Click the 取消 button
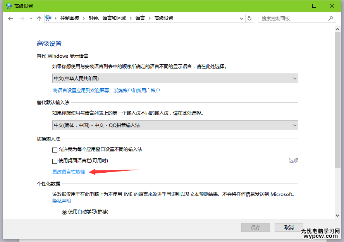Screen dimensions: 344x242 (x=289, y=228)
